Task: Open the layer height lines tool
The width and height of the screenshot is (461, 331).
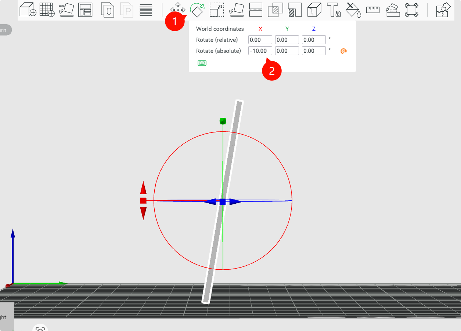Action: [x=146, y=10]
